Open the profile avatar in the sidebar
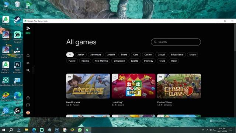This screenshot has width=236, height=133. tap(28, 113)
